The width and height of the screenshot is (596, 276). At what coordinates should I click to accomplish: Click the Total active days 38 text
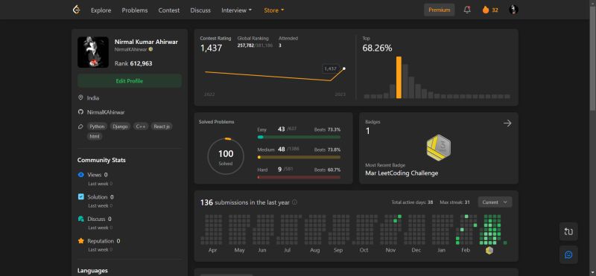tap(412, 202)
